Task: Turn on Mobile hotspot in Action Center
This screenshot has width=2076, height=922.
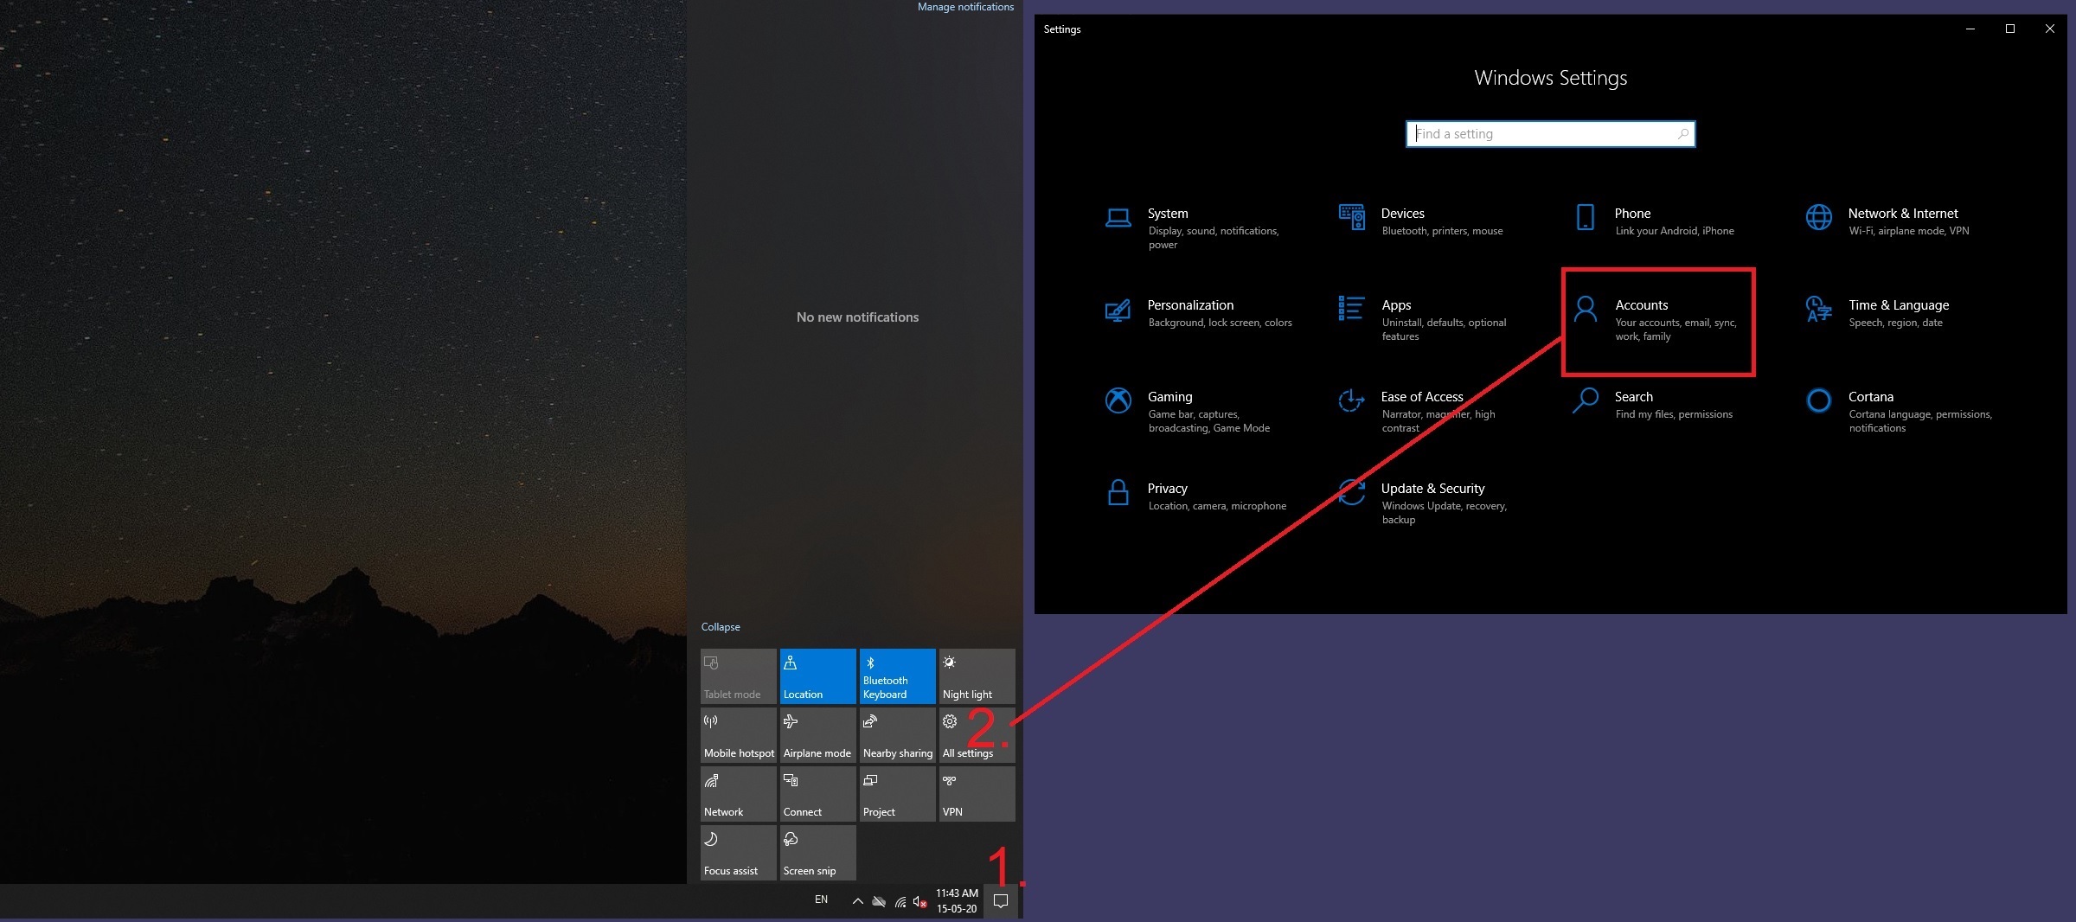Action: (x=738, y=735)
